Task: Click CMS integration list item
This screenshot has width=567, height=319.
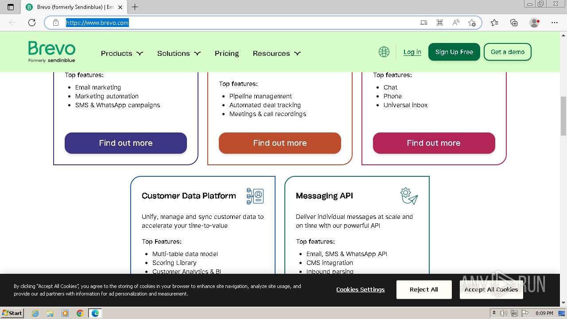Action: [330, 263]
